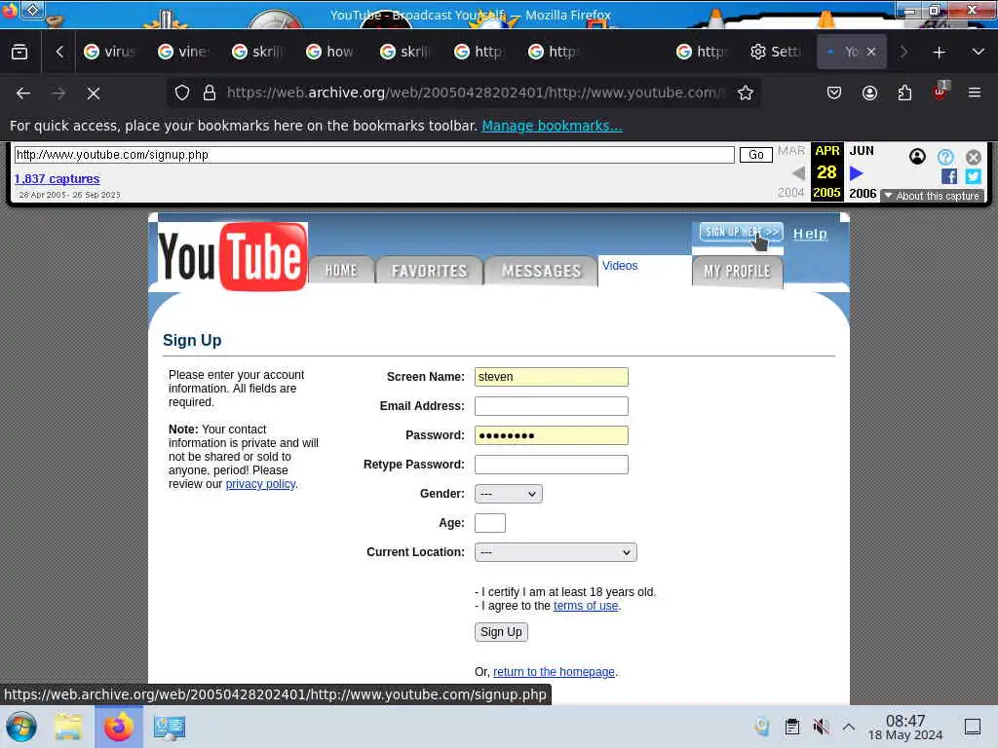Expand hidden system tray icons

tap(849, 727)
